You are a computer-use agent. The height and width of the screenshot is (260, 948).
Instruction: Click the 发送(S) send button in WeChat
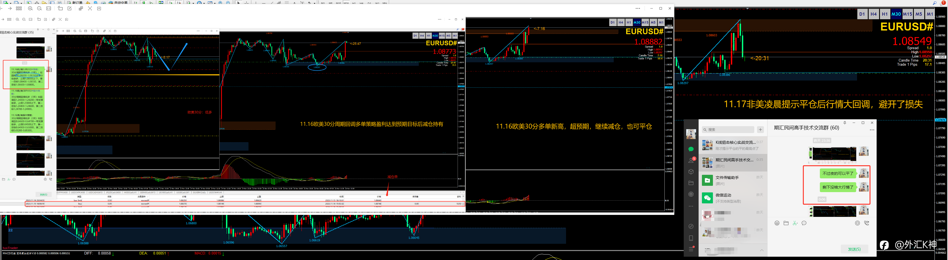coord(854,249)
